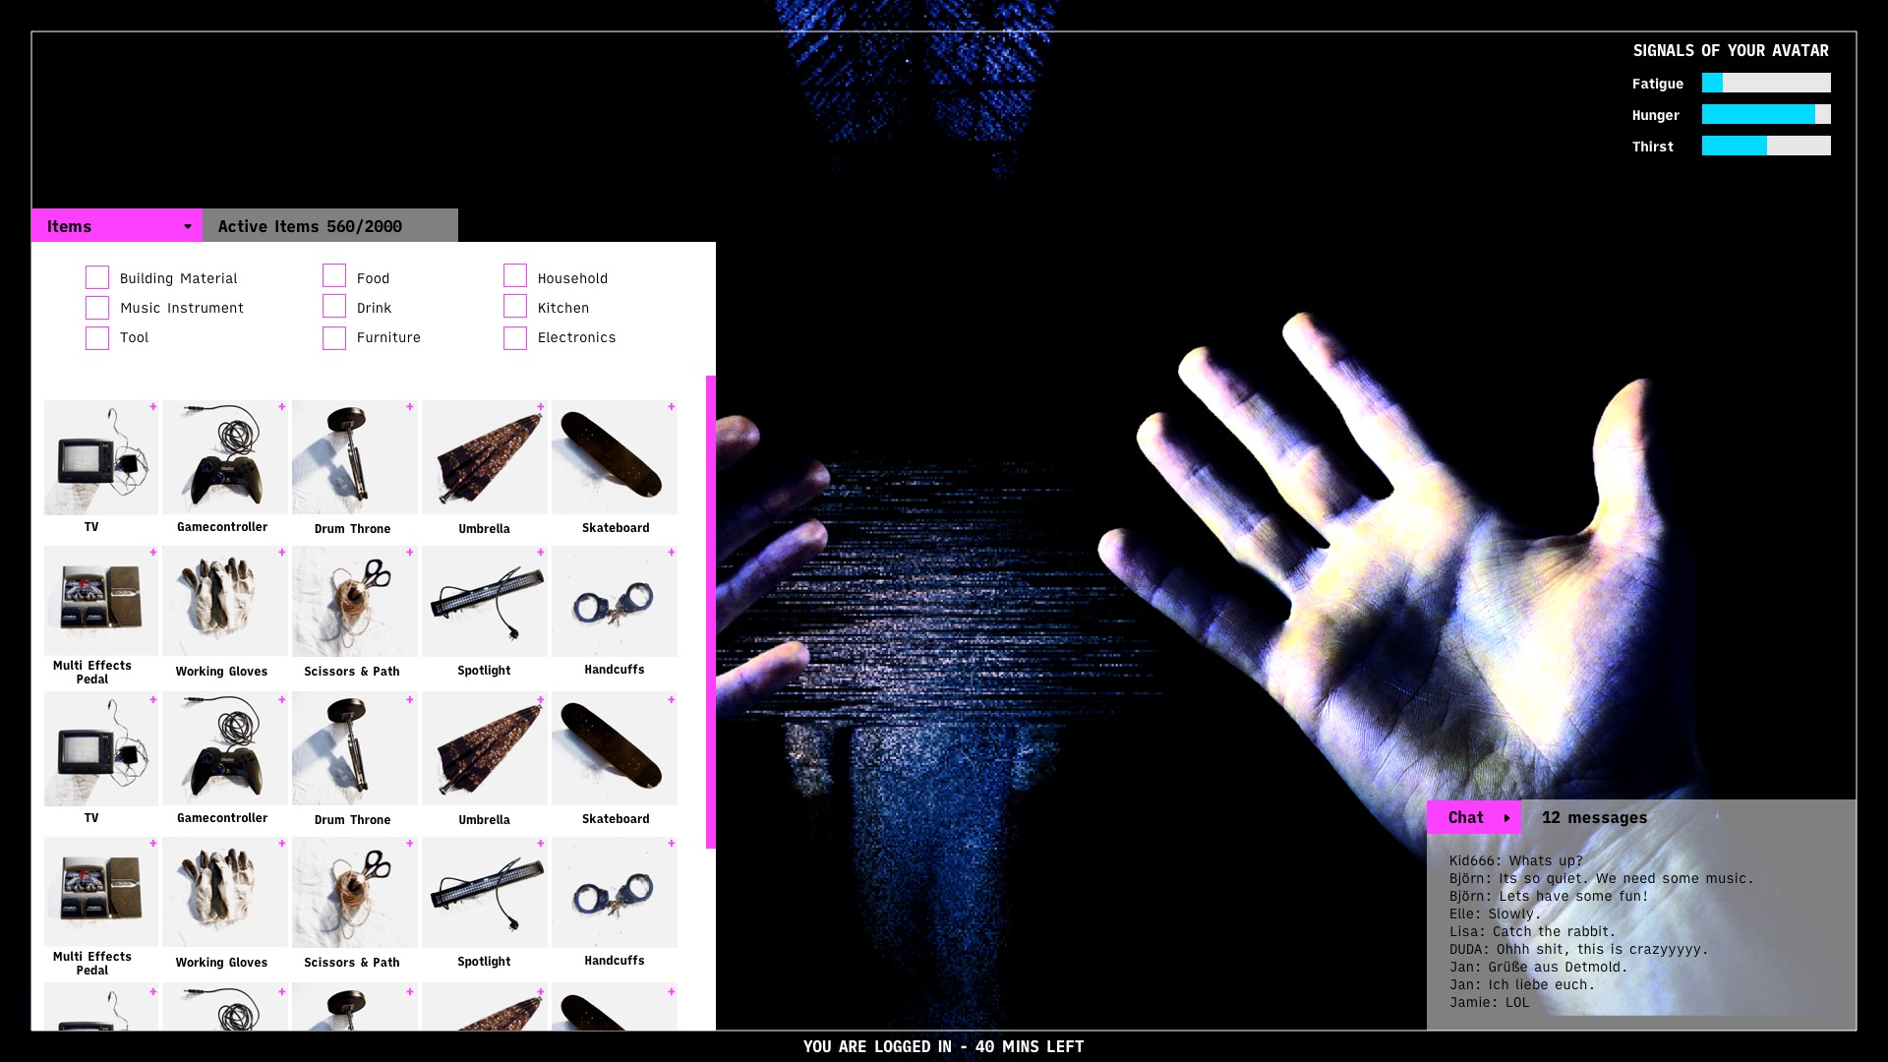Check the Furniture checkbox

[x=334, y=338]
